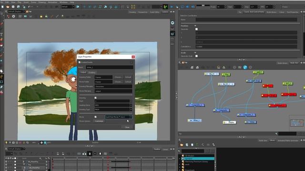This screenshot has height=171, width=305.
Task: Select Symbols folder in Library tree
Action: tap(198, 159)
